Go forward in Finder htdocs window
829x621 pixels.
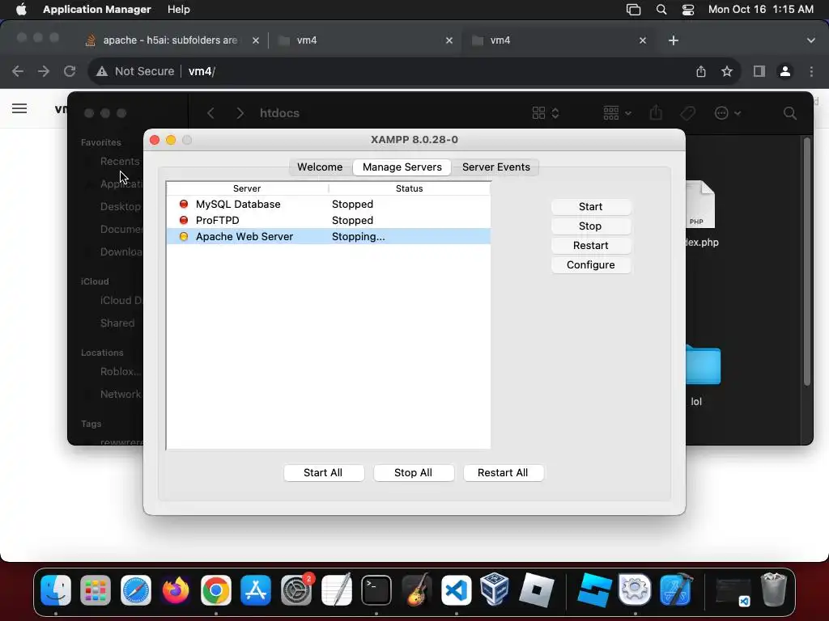240,113
